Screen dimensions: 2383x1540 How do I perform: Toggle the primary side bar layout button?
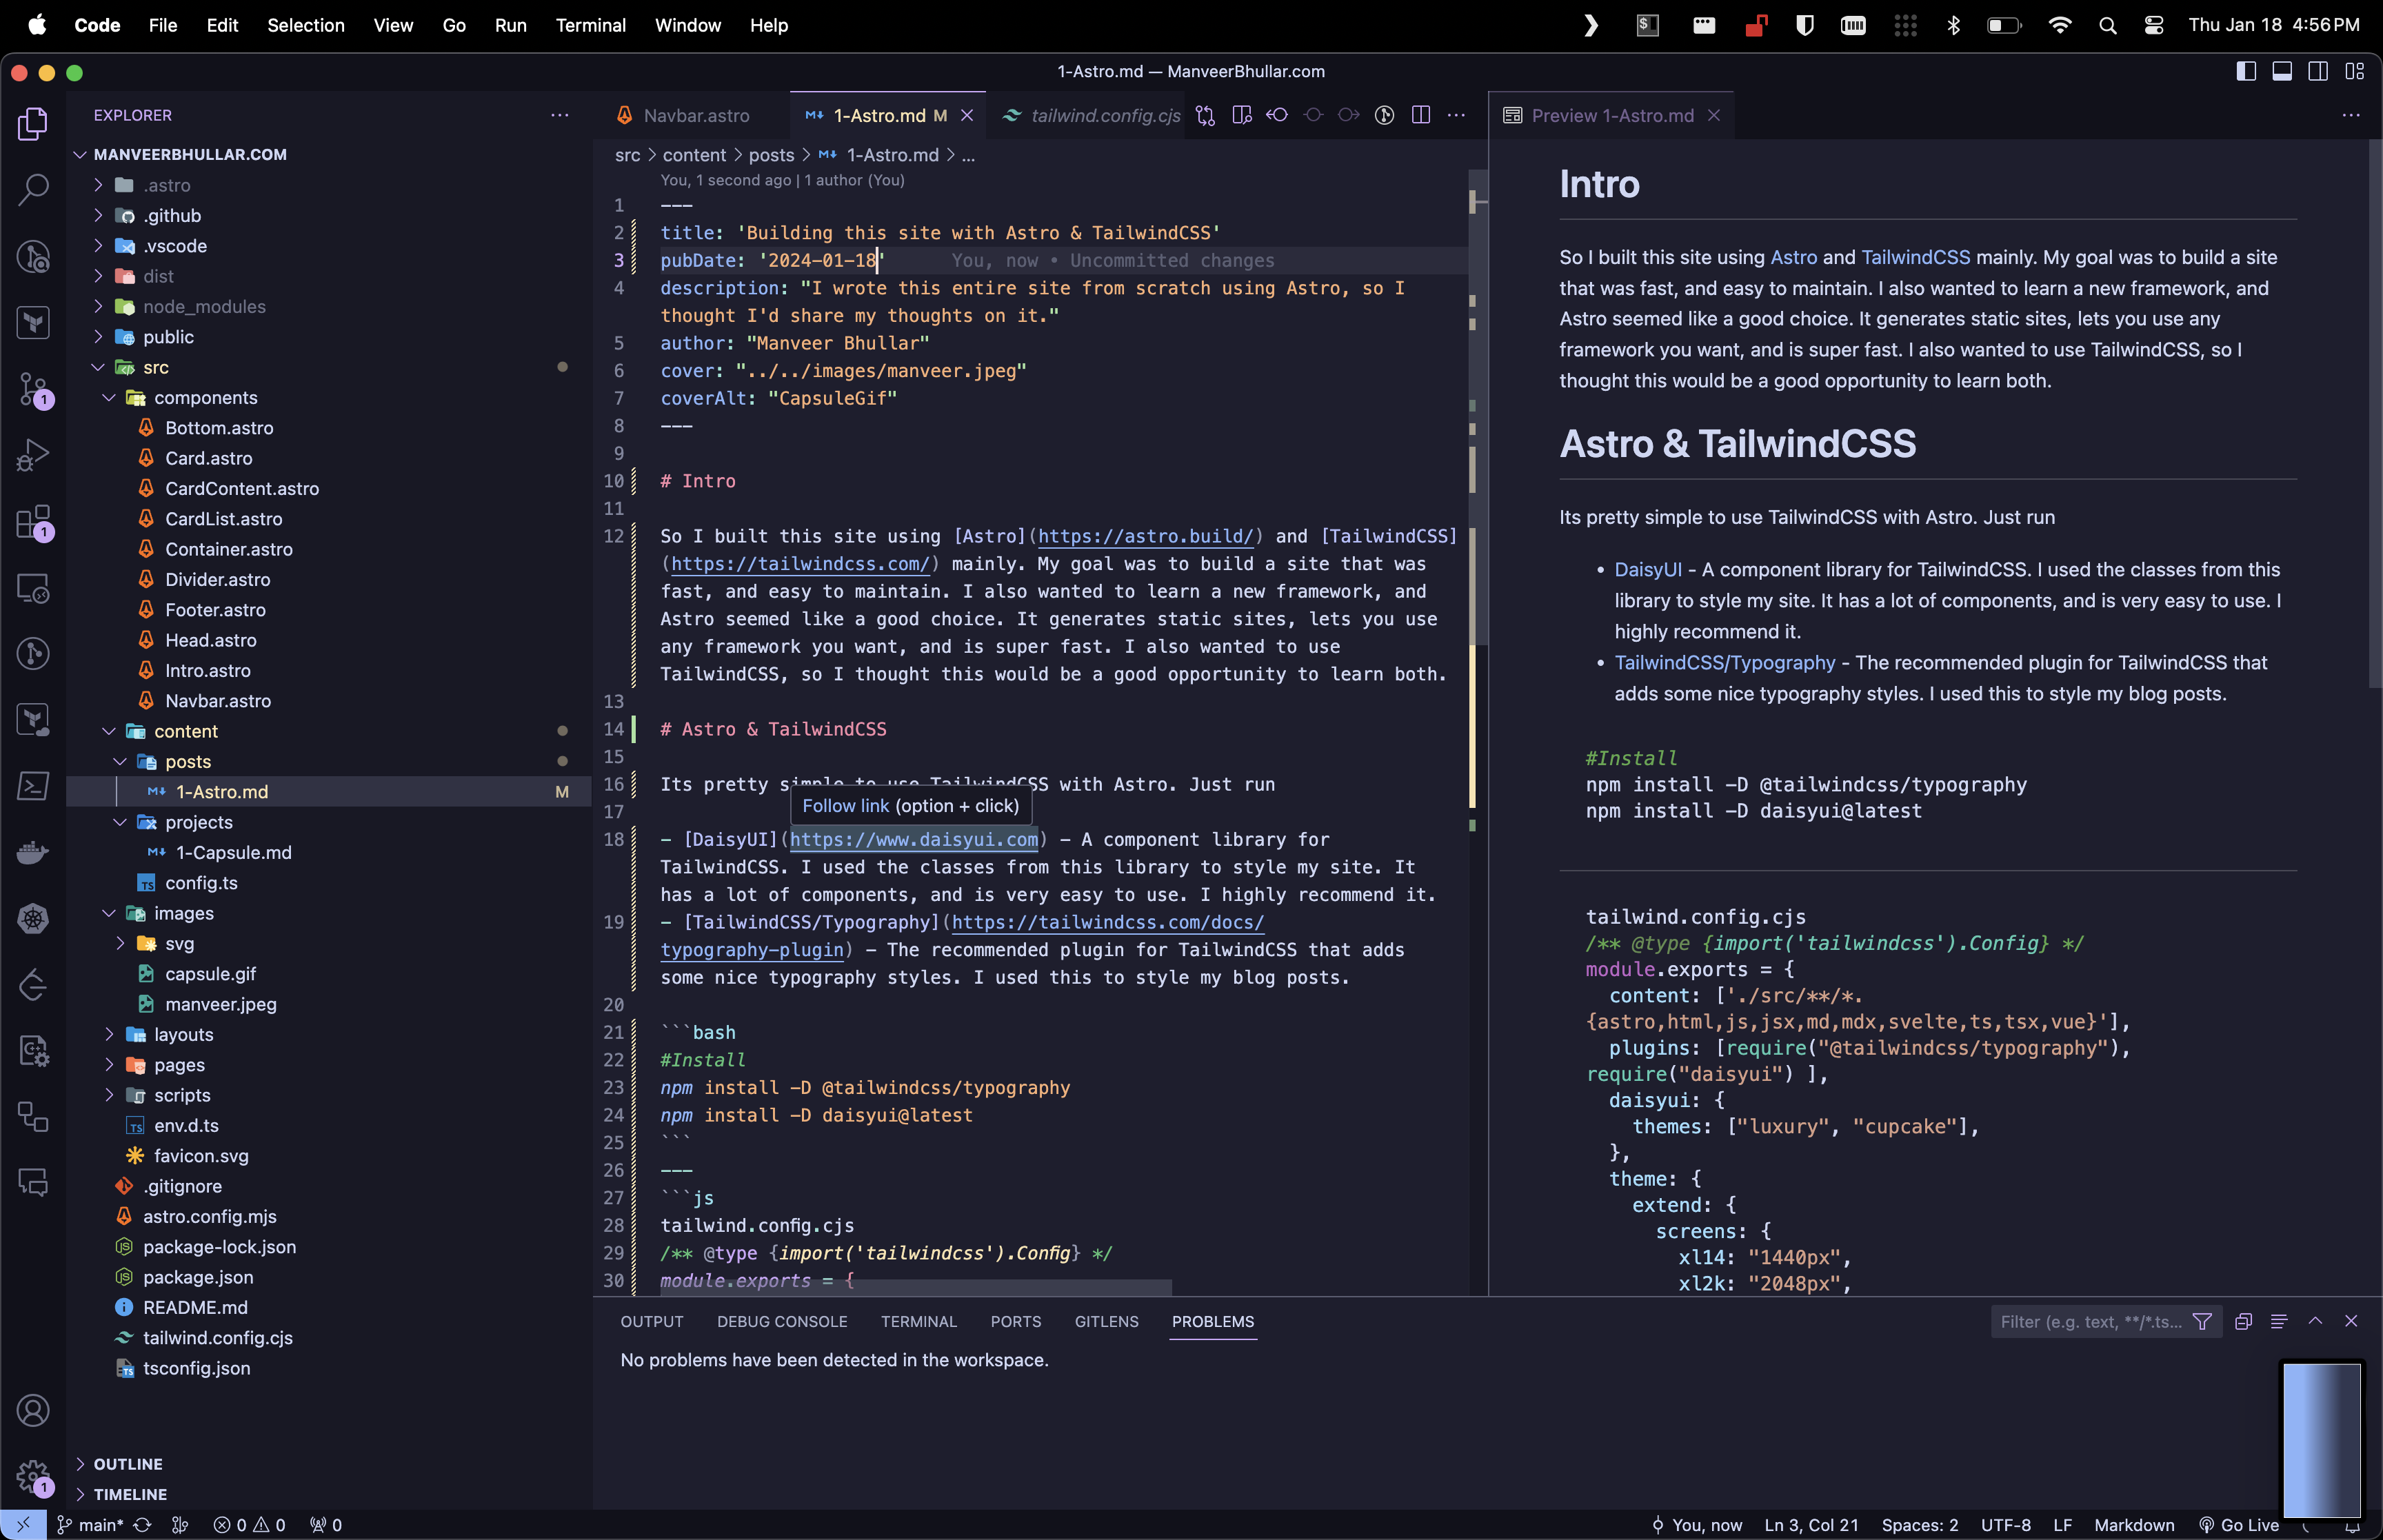(x=2245, y=71)
